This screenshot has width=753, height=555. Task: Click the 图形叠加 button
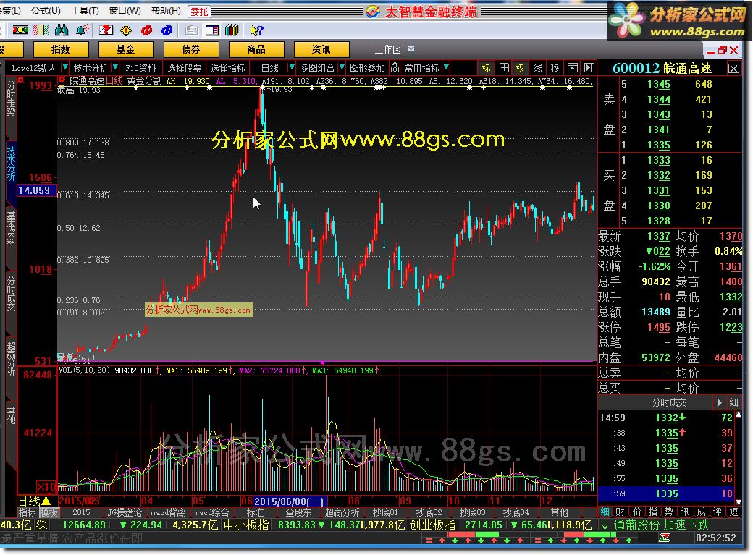[x=367, y=68]
